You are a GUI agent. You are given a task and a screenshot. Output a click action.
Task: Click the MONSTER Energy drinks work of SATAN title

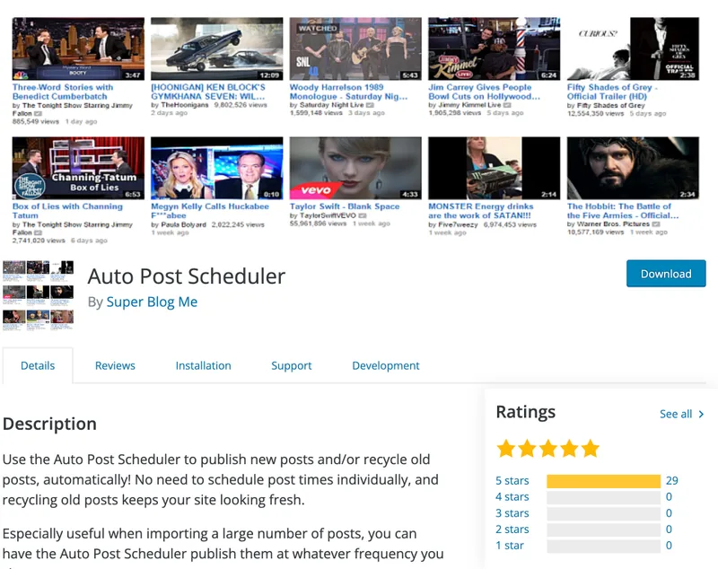click(481, 211)
